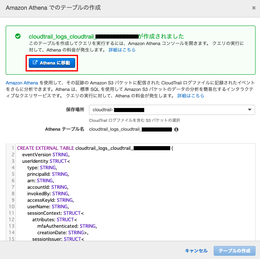This screenshot has width=260, height=259.
Task: Open the 詳細はこちら link in the success banner
Action: pyautogui.click(x=122, y=50)
